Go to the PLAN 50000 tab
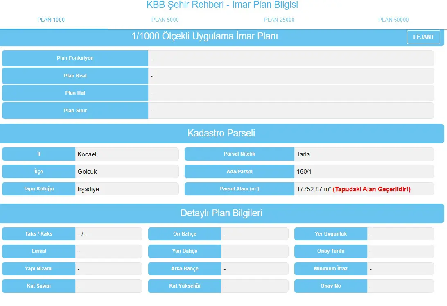447x306 pixels. point(393,20)
